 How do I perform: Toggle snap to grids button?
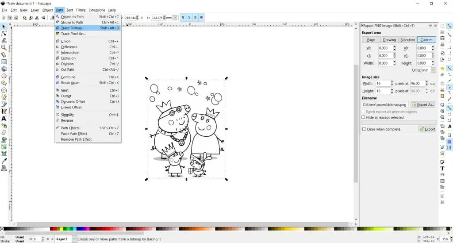click(x=449, y=142)
